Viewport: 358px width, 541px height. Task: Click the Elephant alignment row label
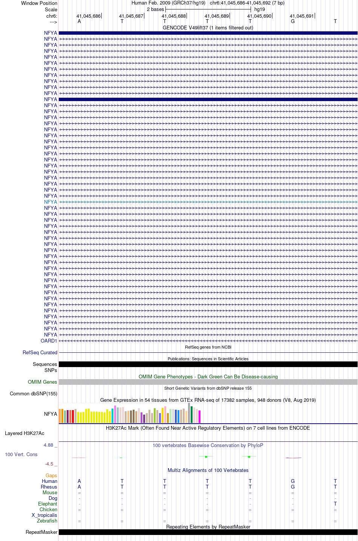coord(47,504)
